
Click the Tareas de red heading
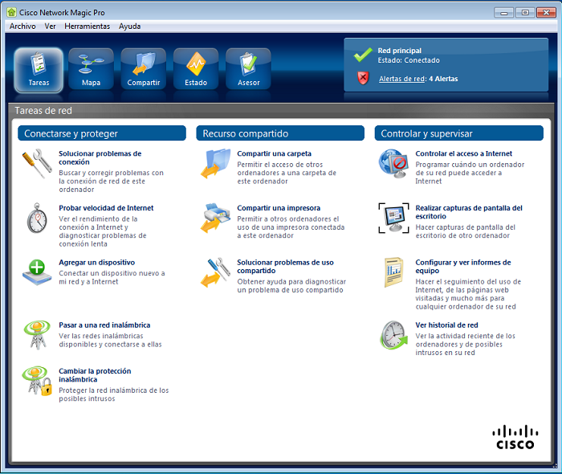tap(43, 110)
